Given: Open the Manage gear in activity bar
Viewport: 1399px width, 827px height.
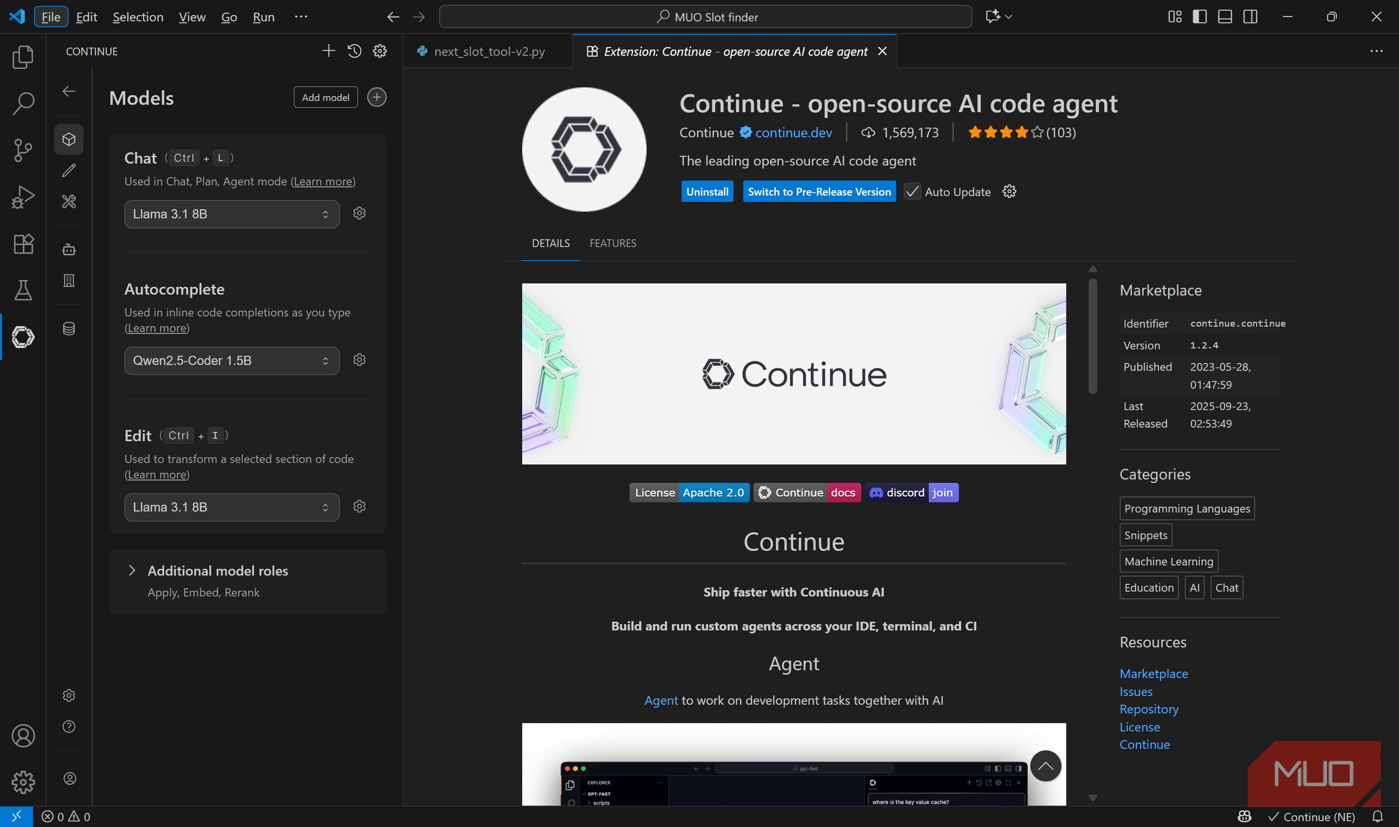Looking at the screenshot, I should pos(23,782).
